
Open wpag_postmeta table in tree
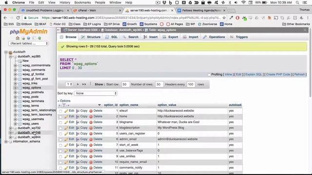pyautogui.click(x=33, y=92)
